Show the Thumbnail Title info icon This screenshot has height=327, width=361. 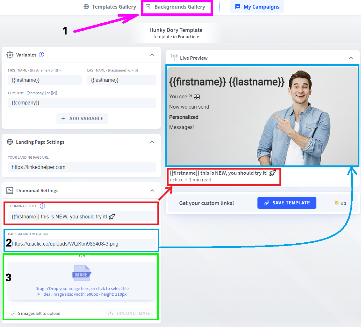42,206
